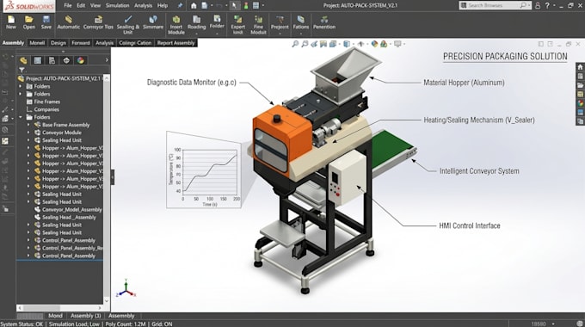Screen dimensions: 585x327
Task: Click the Grid: ON status text
Action: click(162, 324)
